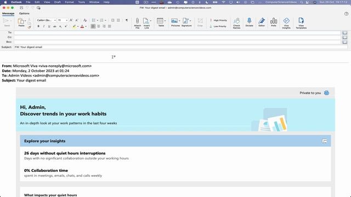
Task: Open the Draft menu
Action: pos(57,2)
